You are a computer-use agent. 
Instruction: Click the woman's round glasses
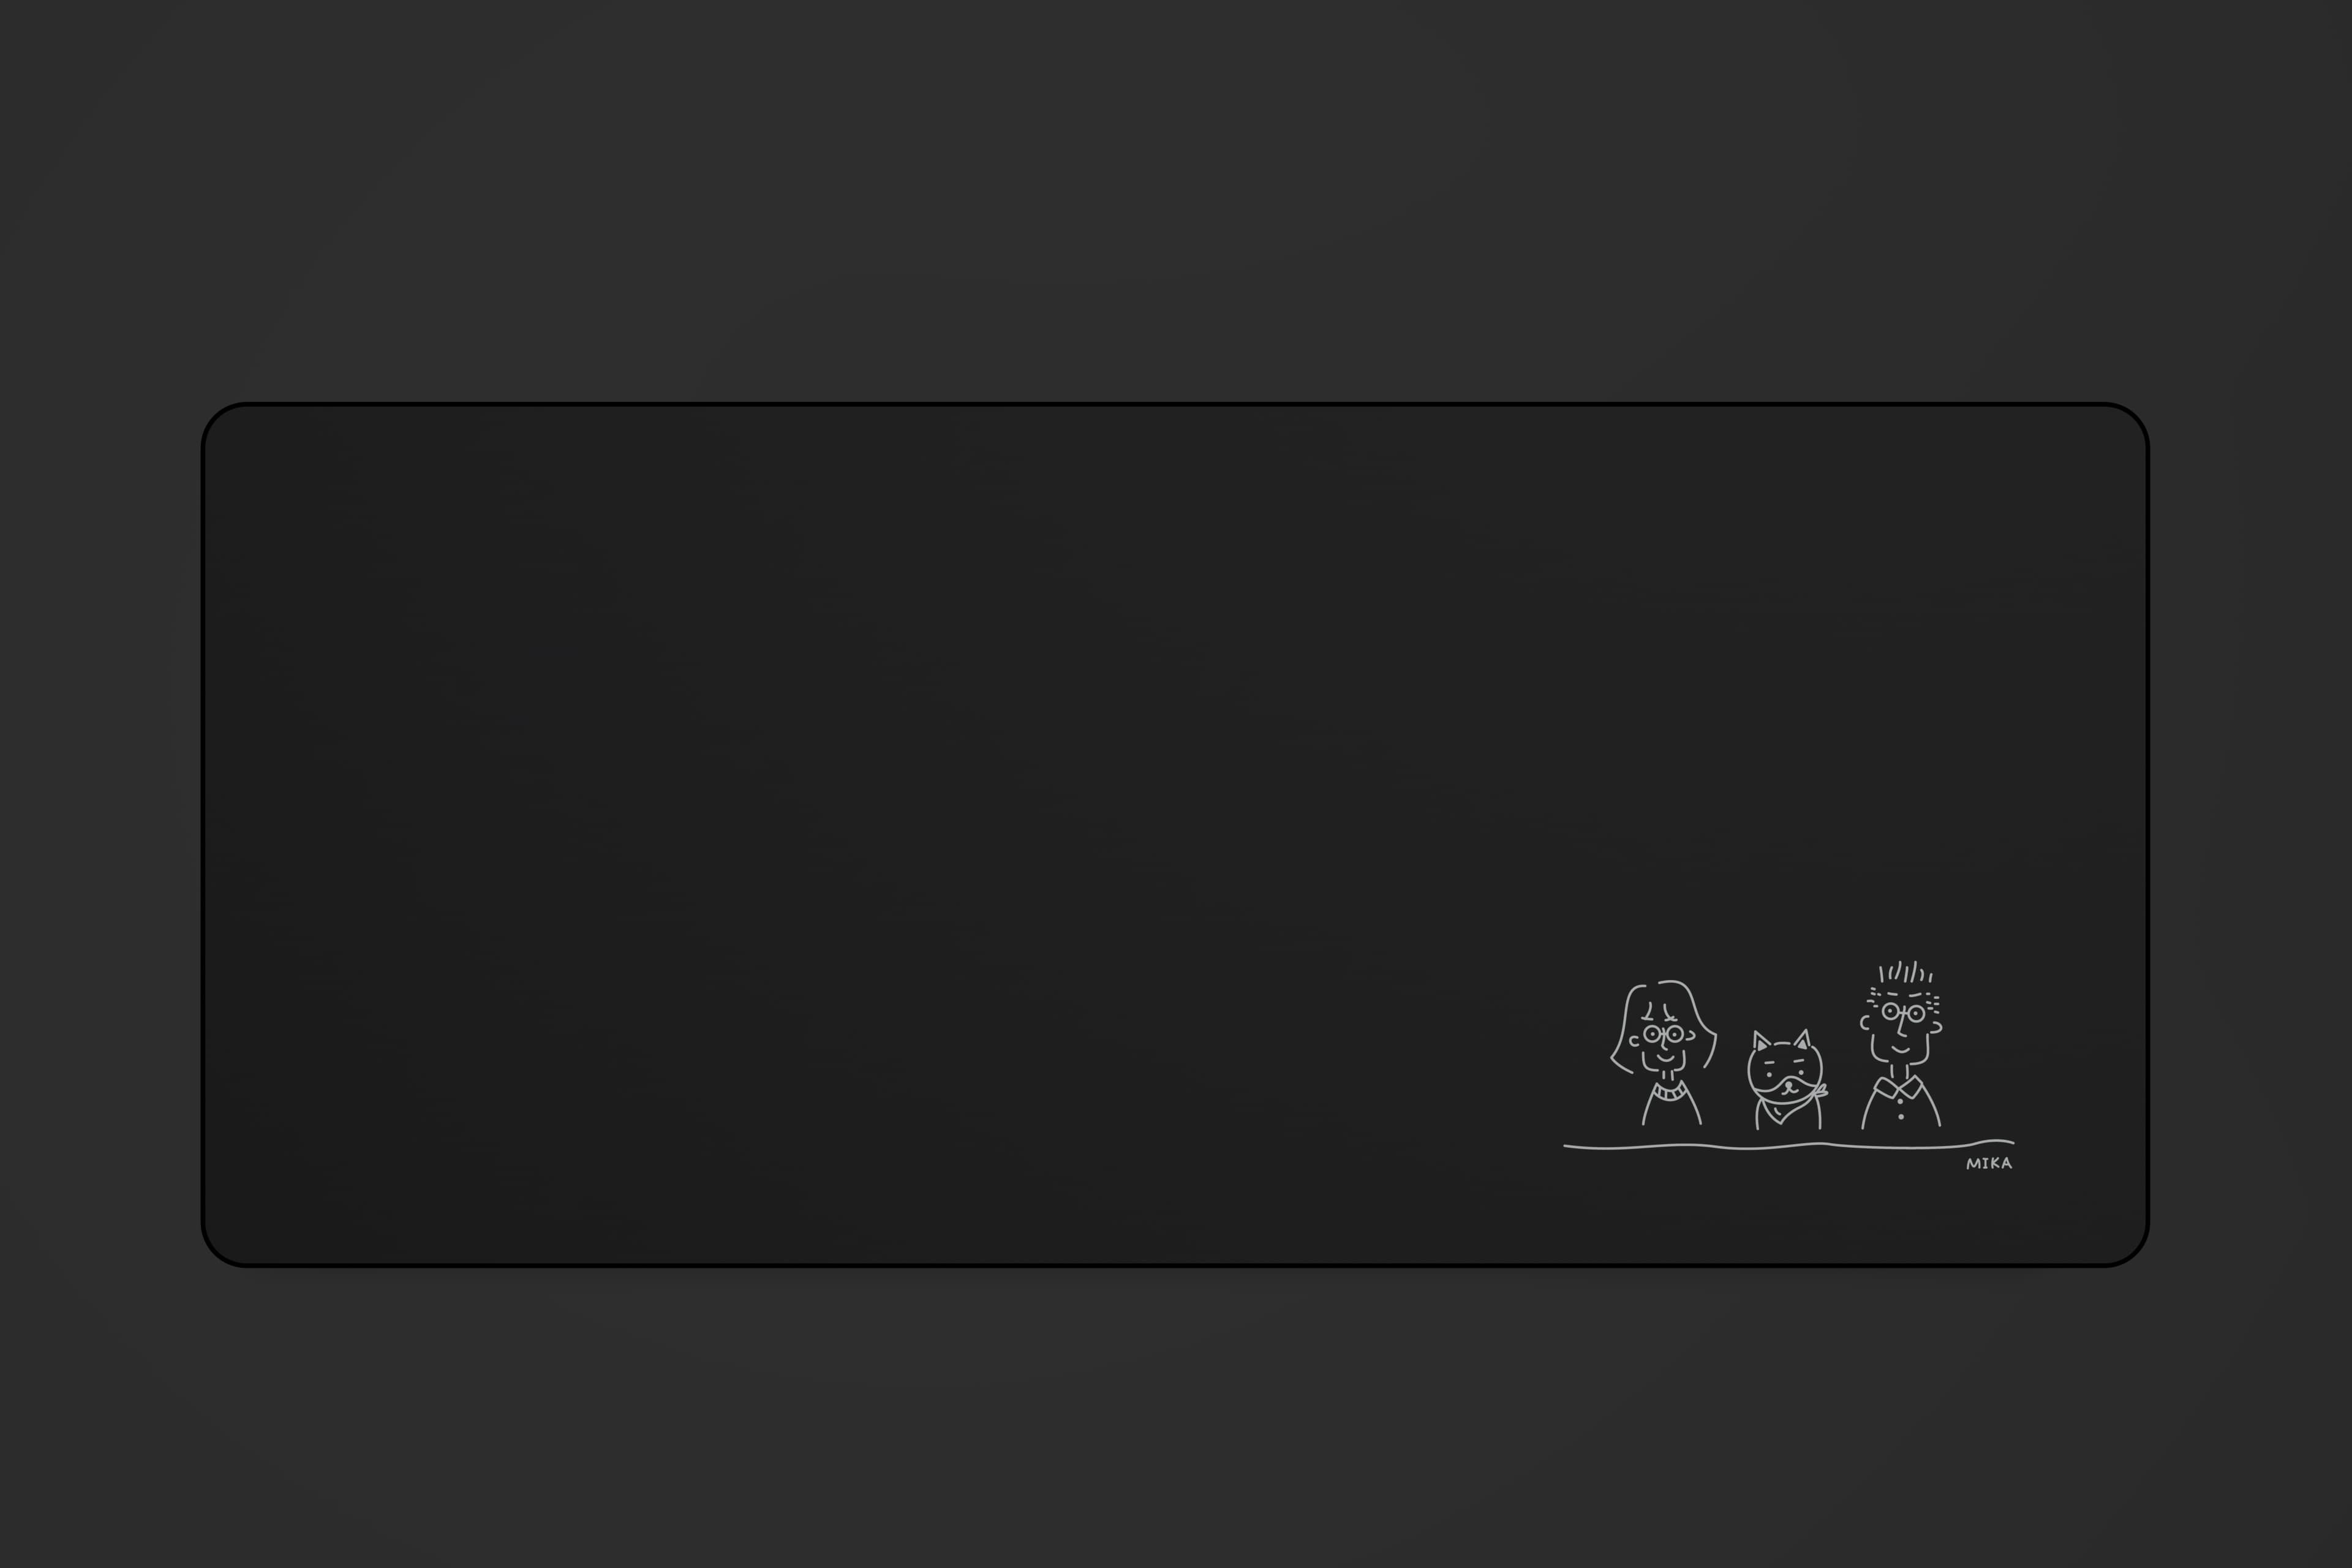1664,1034
